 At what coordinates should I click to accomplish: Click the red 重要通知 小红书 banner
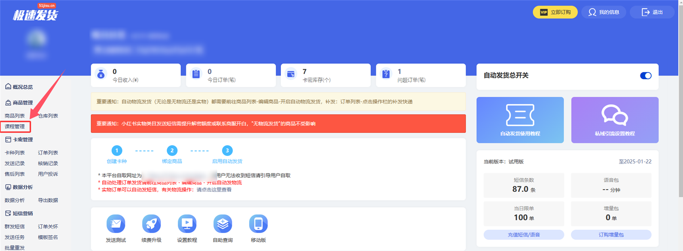pos(278,124)
